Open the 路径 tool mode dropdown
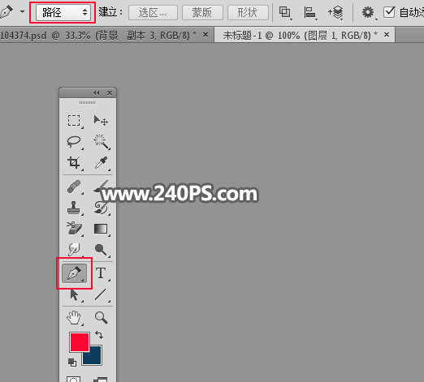This screenshot has width=424, height=382. [63, 12]
